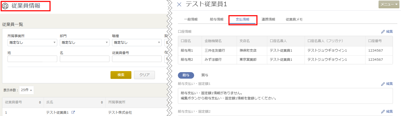The height and width of the screenshot is (116, 401).
Task: Open the 給与情報 tab
Action: (217, 19)
